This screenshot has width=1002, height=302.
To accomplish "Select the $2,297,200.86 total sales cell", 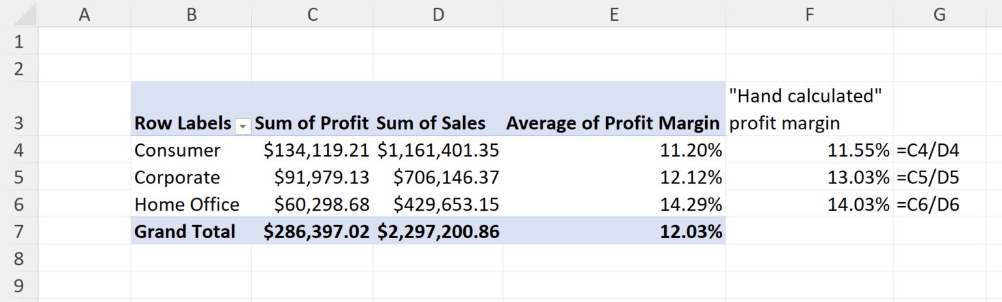I will click(438, 232).
